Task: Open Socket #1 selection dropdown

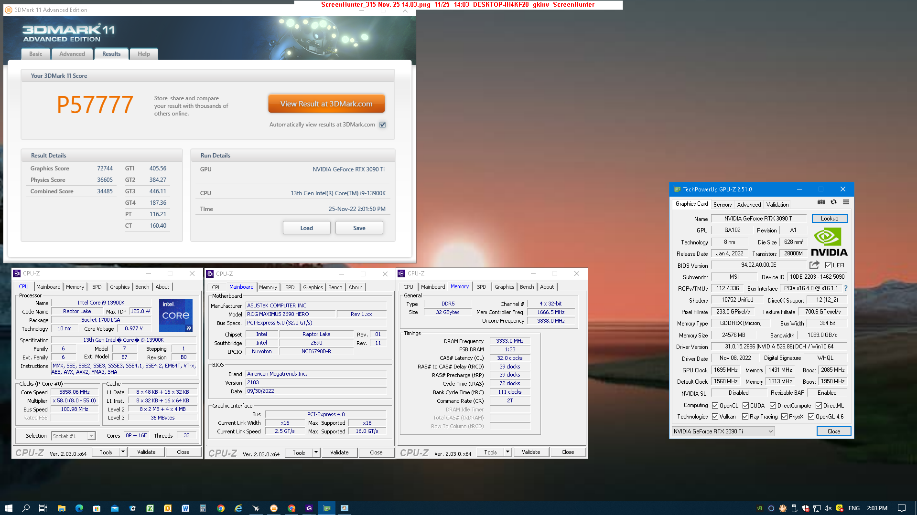Action: [x=73, y=436]
